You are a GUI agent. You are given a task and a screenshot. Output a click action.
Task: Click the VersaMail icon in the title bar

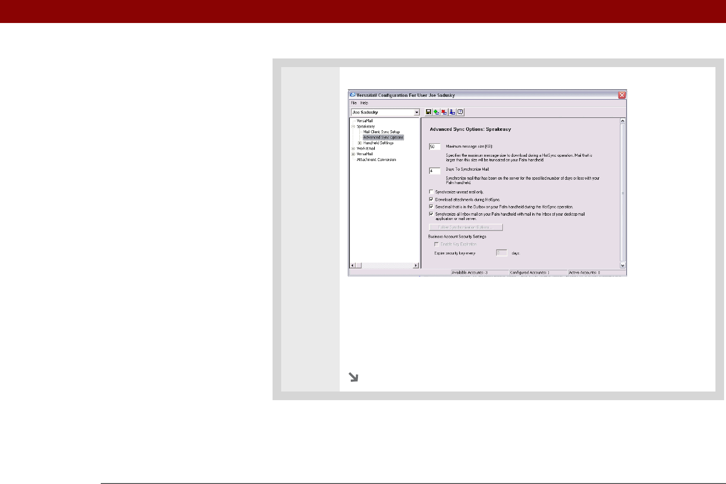(x=353, y=95)
